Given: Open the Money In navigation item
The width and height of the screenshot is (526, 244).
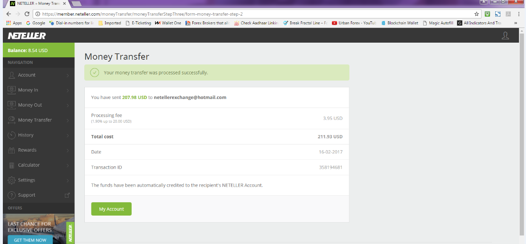Looking at the screenshot, I should (x=38, y=90).
